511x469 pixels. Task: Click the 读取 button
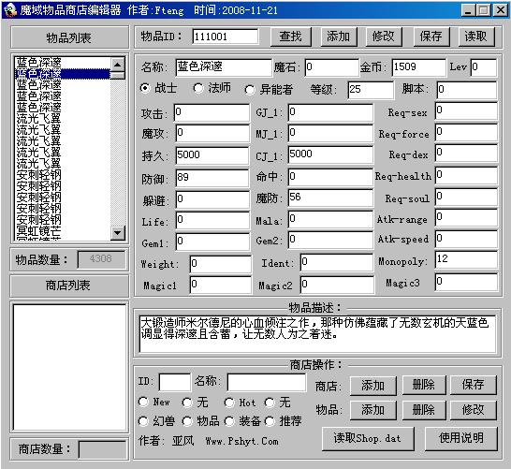coord(476,37)
